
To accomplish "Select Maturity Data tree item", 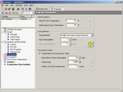I will click(x=15, y=52).
